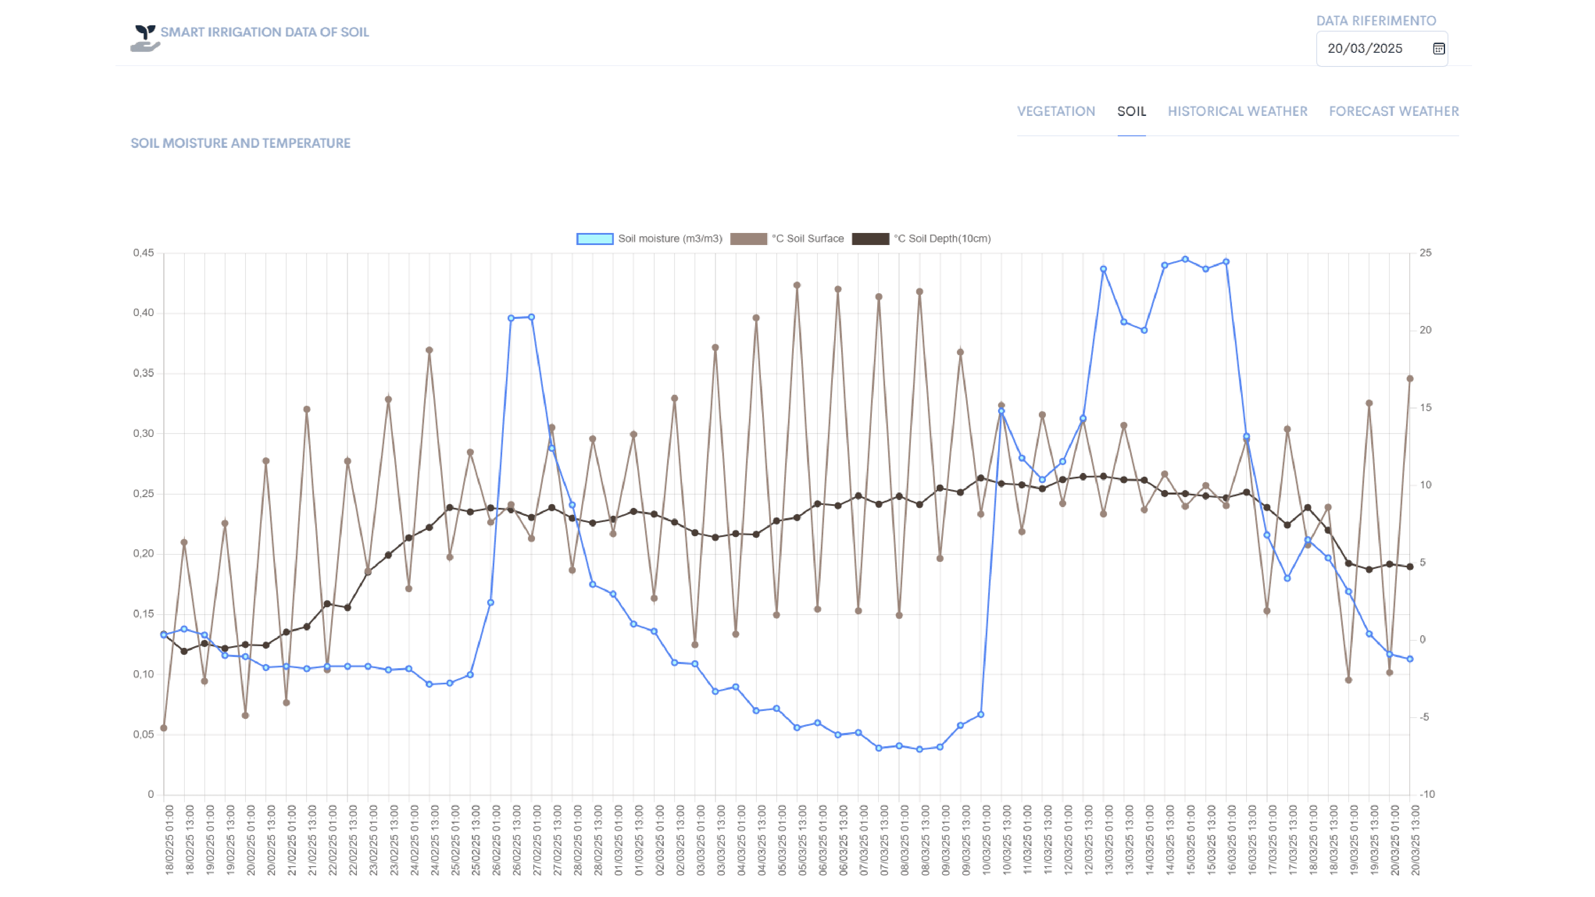Click the 25 right axis label
The height and width of the screenshot is (897, 1595).
1426,253
